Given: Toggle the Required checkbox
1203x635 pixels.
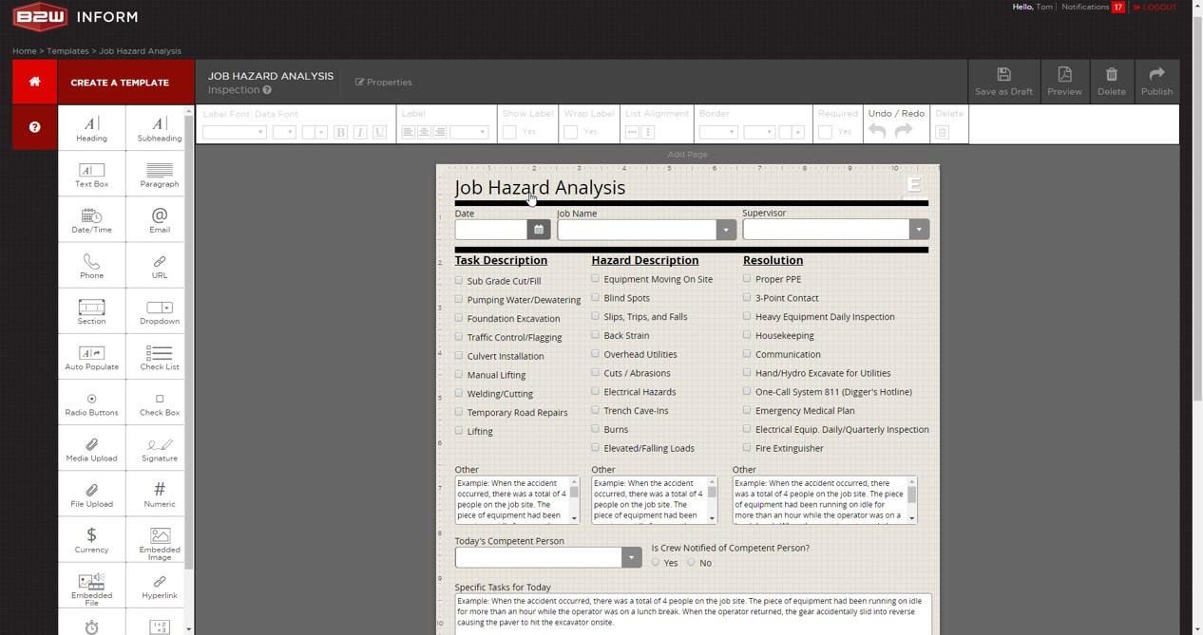Looking at the screenshot, I should 825,132.
